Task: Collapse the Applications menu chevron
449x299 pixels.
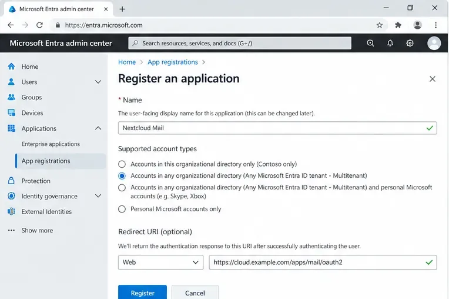Action: tap(98, 128)
